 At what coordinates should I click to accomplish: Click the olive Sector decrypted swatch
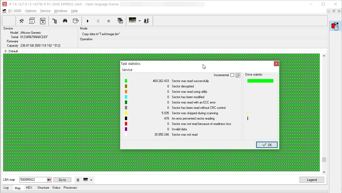pyautogui.click(x=126, y=86)
